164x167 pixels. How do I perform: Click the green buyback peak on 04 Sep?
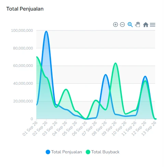(x=66, y=89)
